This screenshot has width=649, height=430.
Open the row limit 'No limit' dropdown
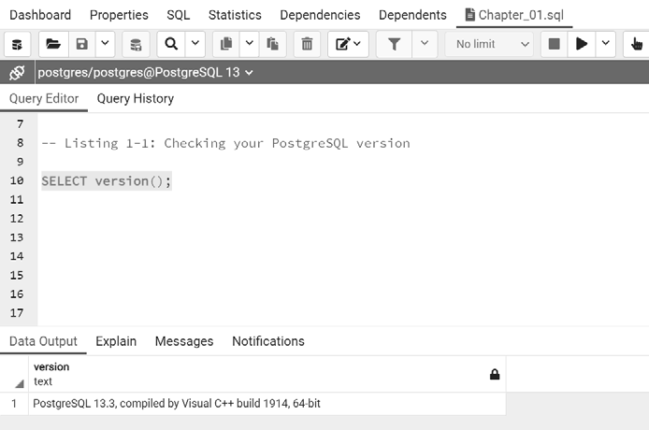492,44
